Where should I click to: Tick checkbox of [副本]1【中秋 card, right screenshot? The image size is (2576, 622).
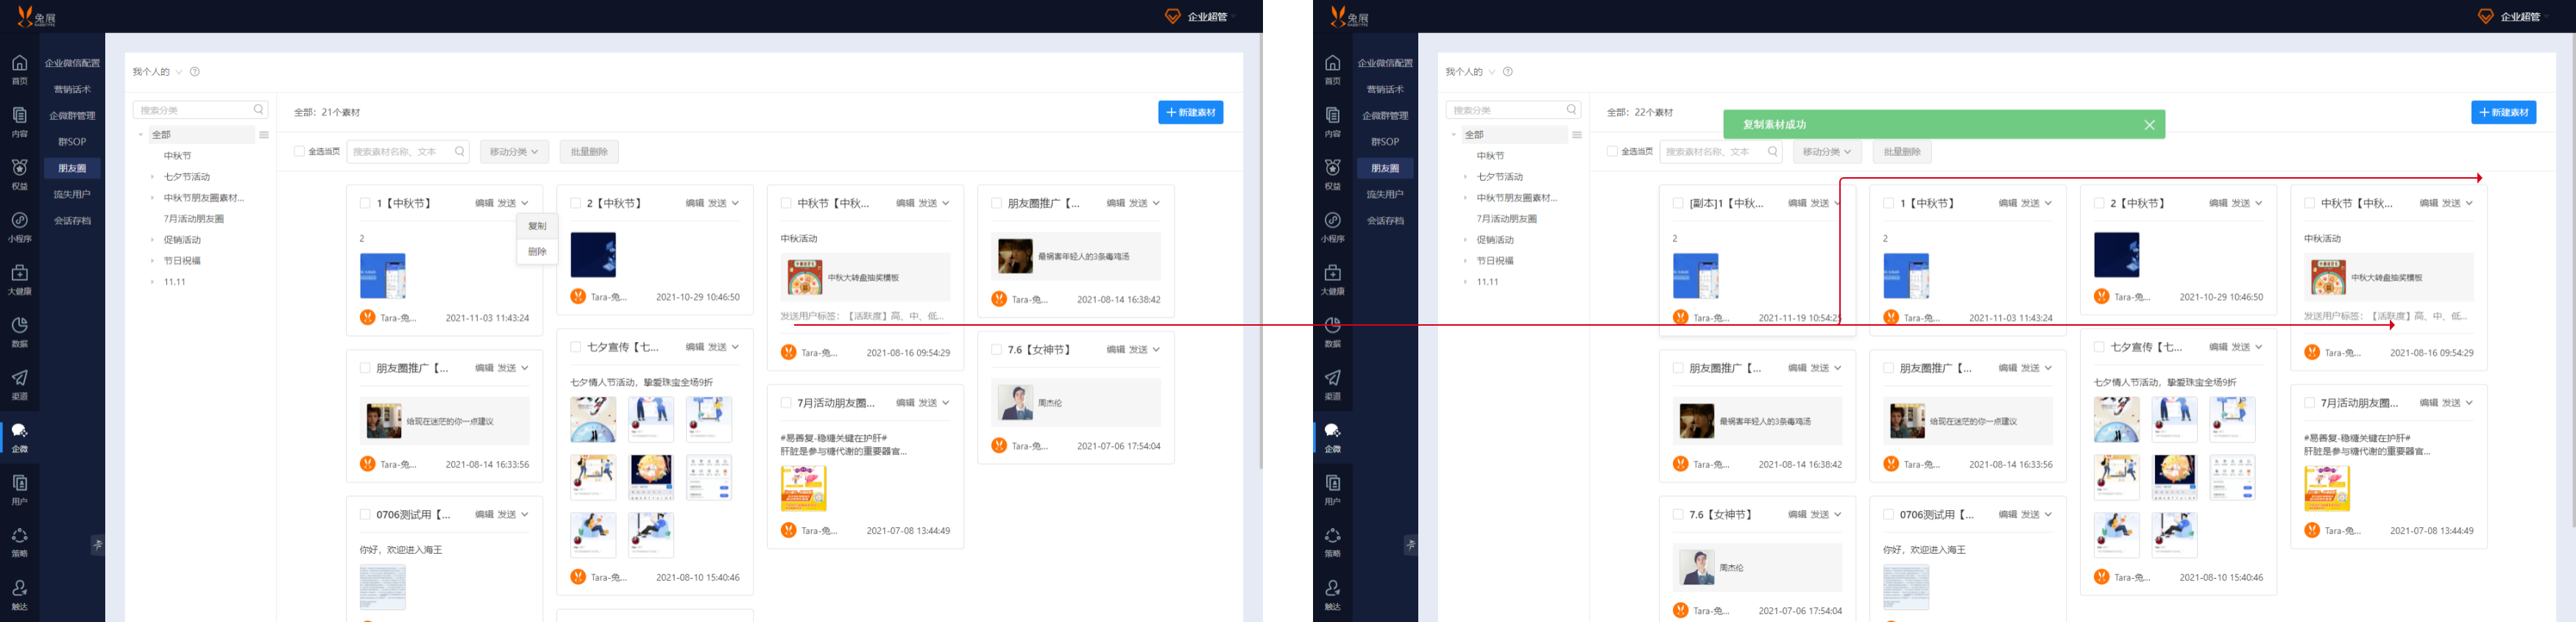(x=1678, y=203)
